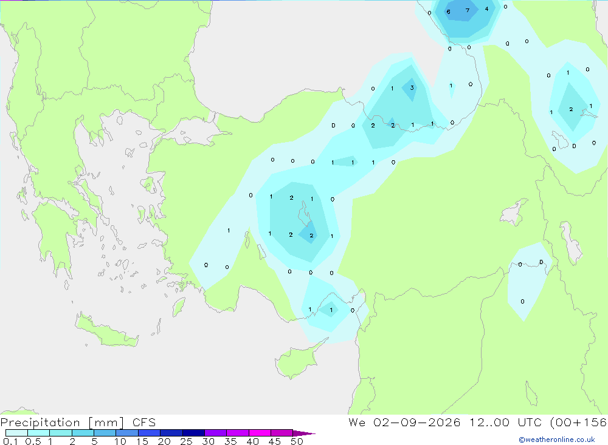Click the "10" legend scale label
The height and width of the screenshot is (445, 608).
120,441
